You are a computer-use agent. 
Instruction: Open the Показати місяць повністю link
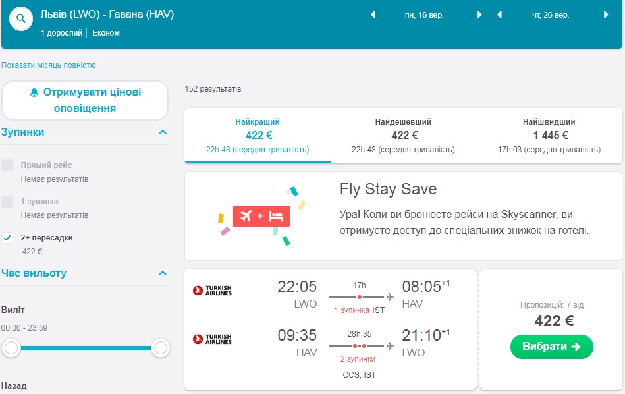[x=49, y=65]
